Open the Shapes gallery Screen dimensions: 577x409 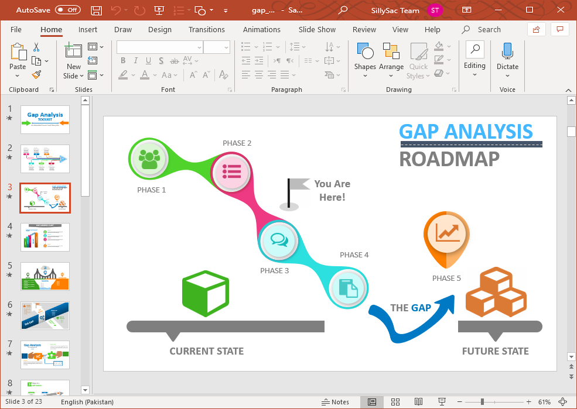click(x=365, y=59)
